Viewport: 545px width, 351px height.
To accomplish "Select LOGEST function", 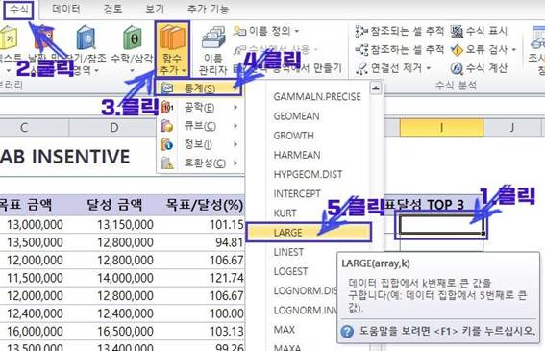I will [x=290, y=271].
